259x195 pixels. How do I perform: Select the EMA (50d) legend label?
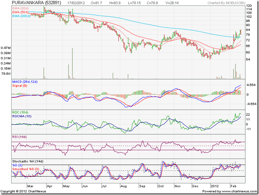20,12
